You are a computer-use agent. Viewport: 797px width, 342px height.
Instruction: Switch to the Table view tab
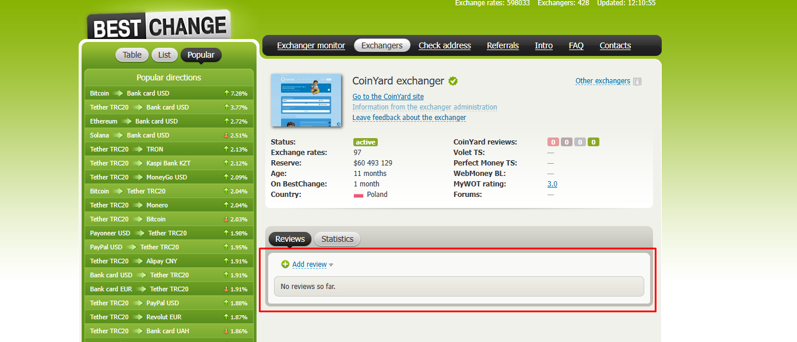pyautogui.click(x=132, y=55)
